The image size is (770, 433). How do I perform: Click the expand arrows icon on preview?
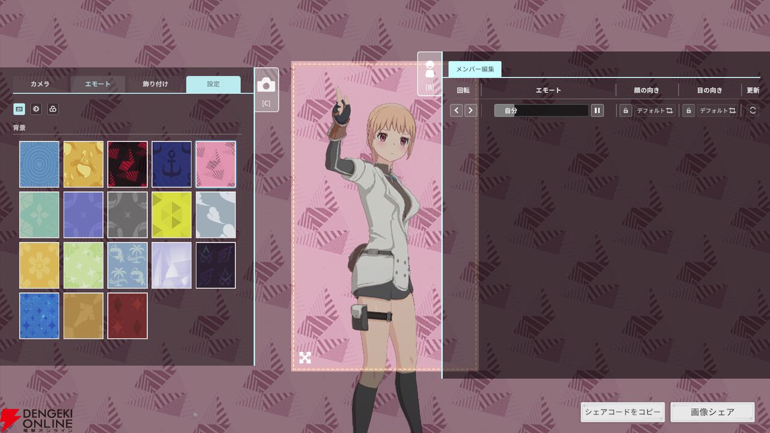(305, 358)
